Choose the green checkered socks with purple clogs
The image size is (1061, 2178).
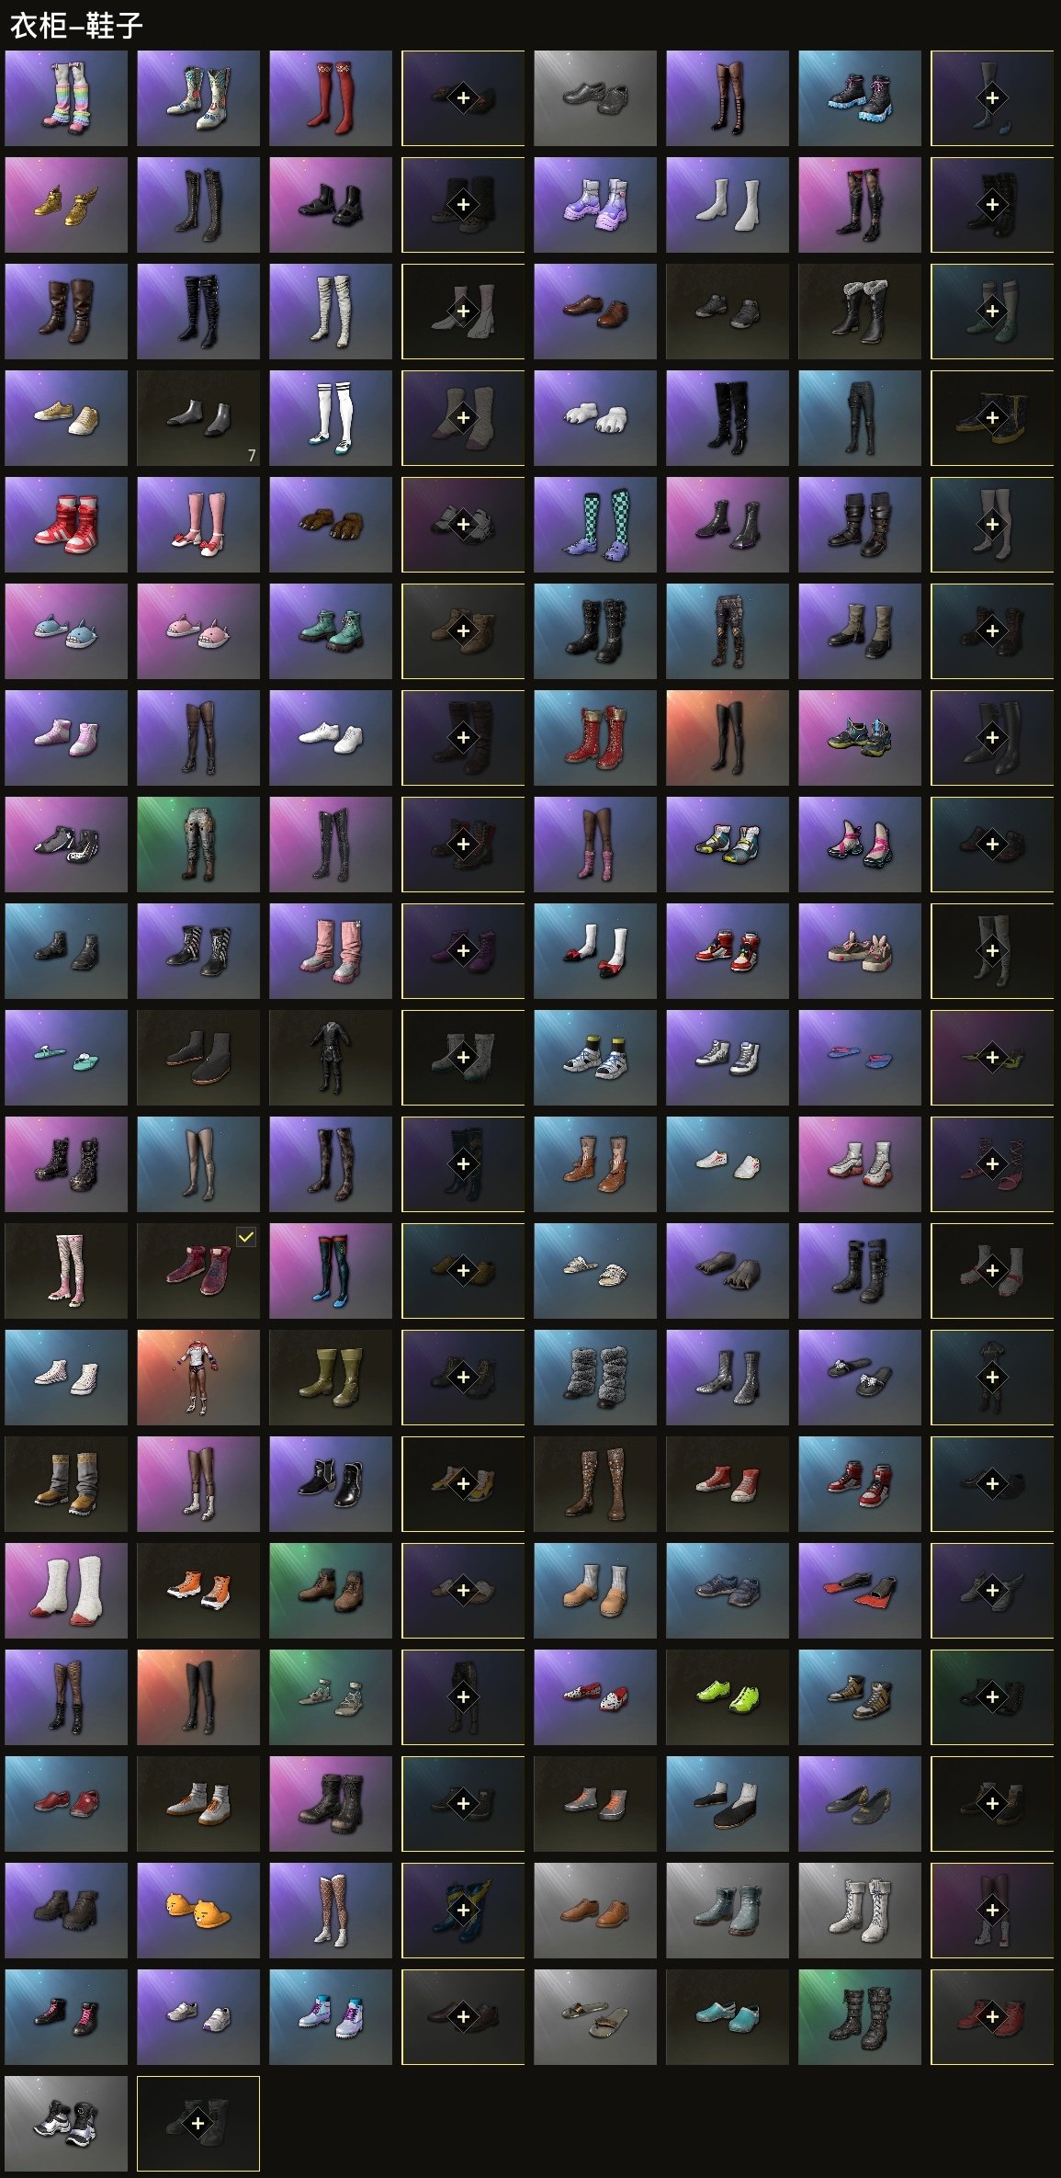click(x=595, y=525)
